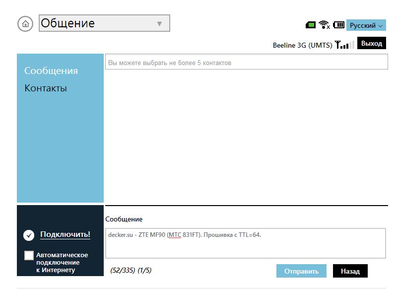Click the round checkmark icon beside Подключить
Screen dimensions: 398x289
(x=29, y=235)
